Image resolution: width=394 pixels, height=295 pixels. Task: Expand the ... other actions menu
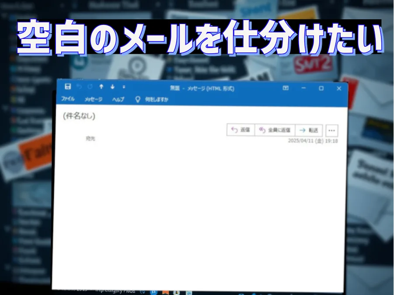click(331, 130)
